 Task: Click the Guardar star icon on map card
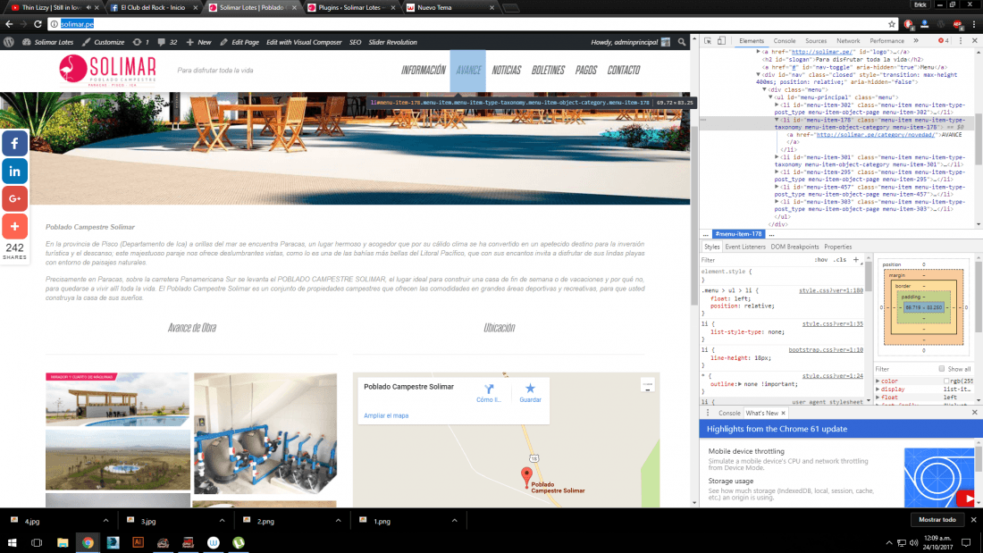click(530, 389)
